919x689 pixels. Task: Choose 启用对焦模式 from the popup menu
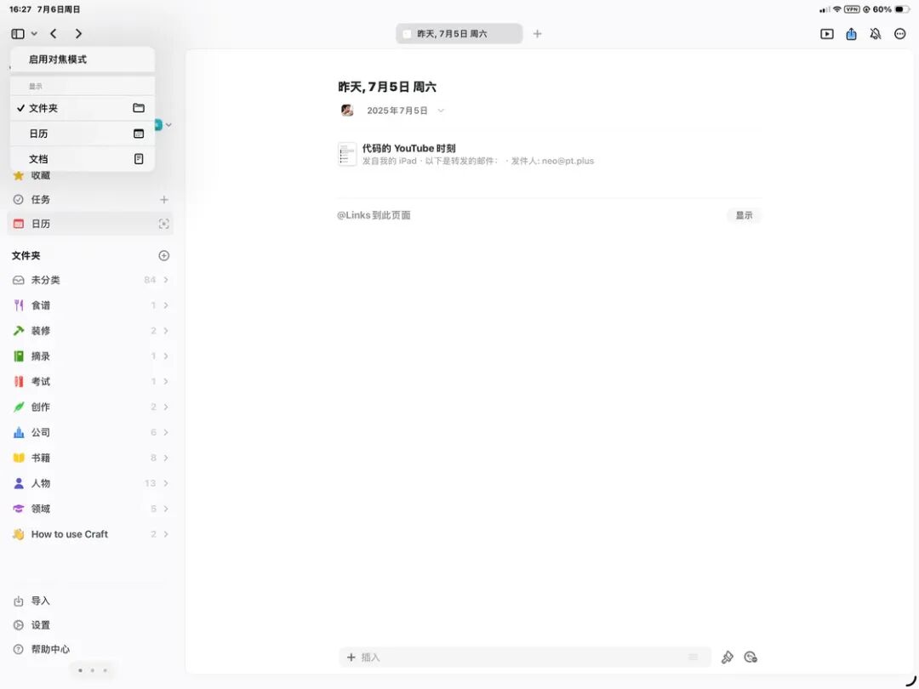pyautogui.click(x=82, y=60)
